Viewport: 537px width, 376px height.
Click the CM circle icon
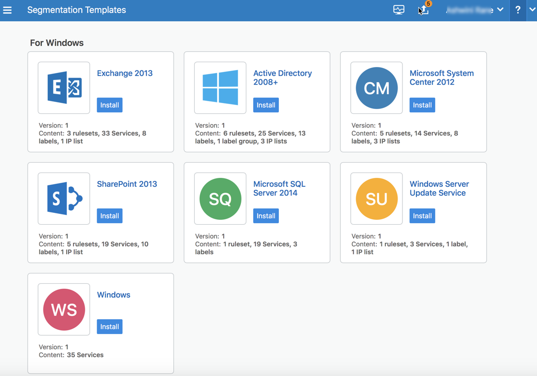click(x=377, y=88)
